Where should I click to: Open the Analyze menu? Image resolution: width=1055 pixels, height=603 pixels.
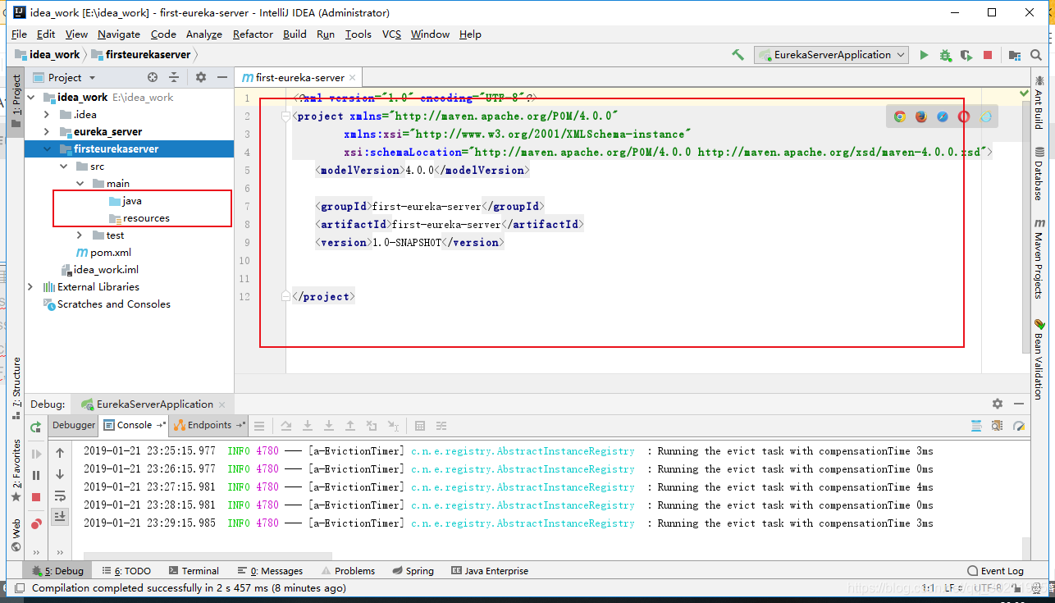coord(204,34)
